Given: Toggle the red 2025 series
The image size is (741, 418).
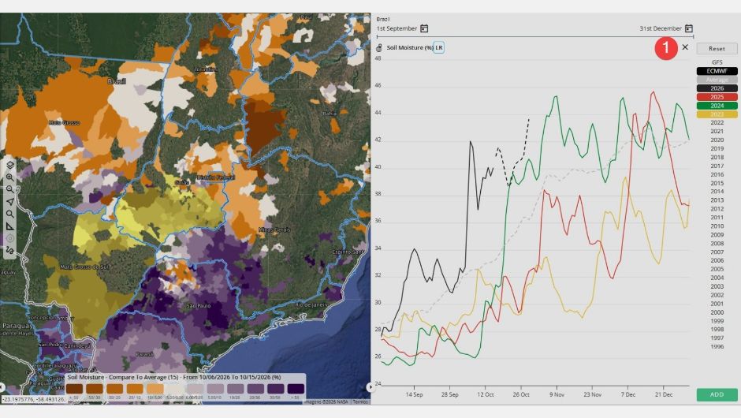Looking at the screenshot, I should point(717,97).
